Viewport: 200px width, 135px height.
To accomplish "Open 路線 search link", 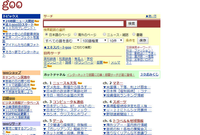I will [x=68, y=62].
